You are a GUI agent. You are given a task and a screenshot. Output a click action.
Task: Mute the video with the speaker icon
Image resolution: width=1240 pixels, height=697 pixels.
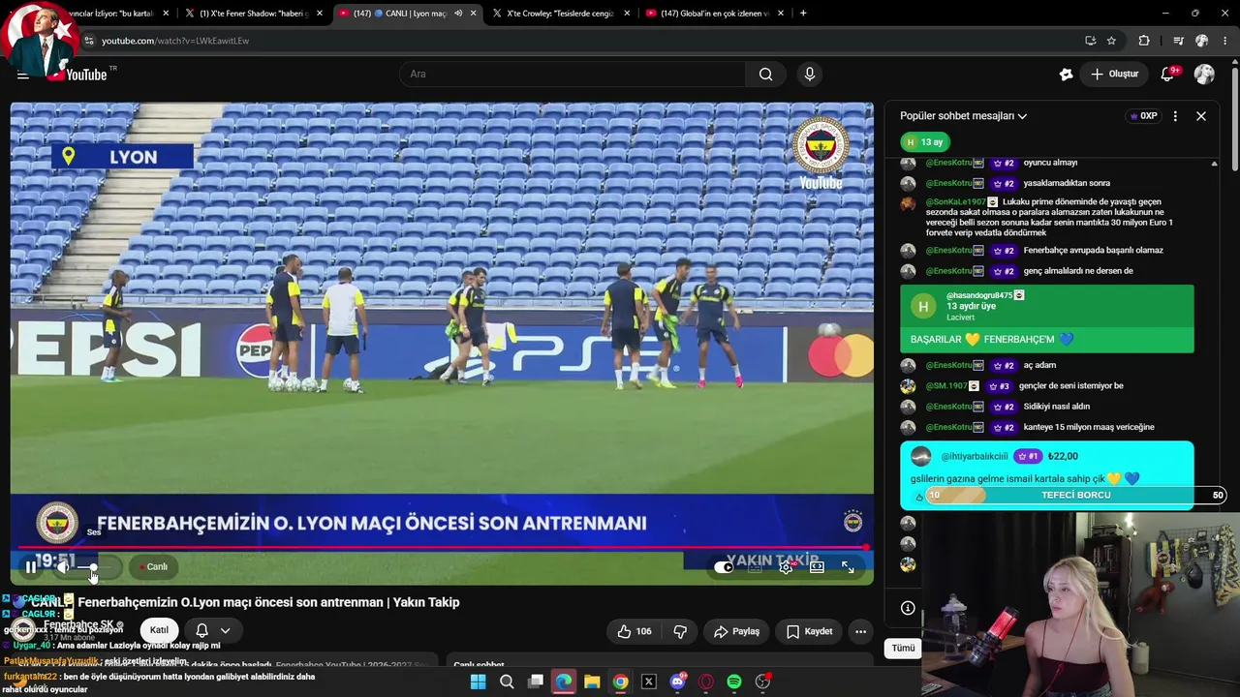pyautogui.click(x=62, y=567)
